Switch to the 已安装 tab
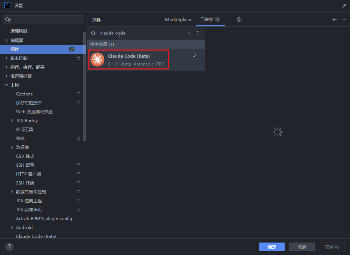Image resolution: width=350 pixels, height=255 pixels. pyautogui.click(x=210, y=20)
